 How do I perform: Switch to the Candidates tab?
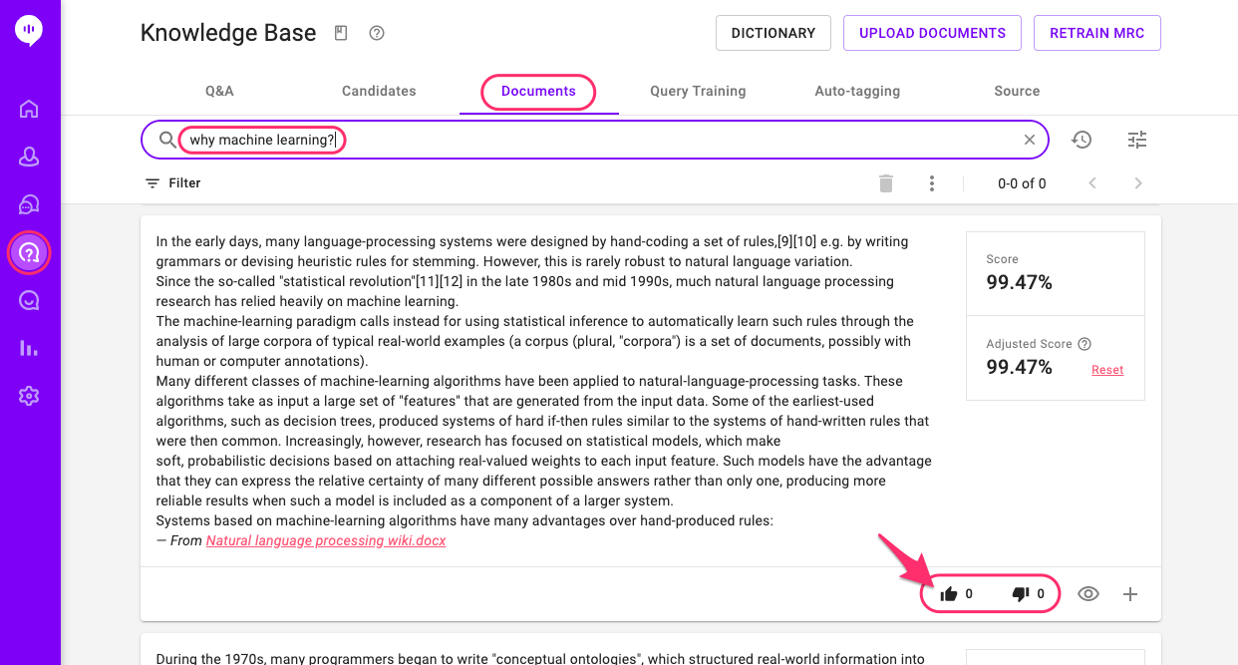[379, 91]
